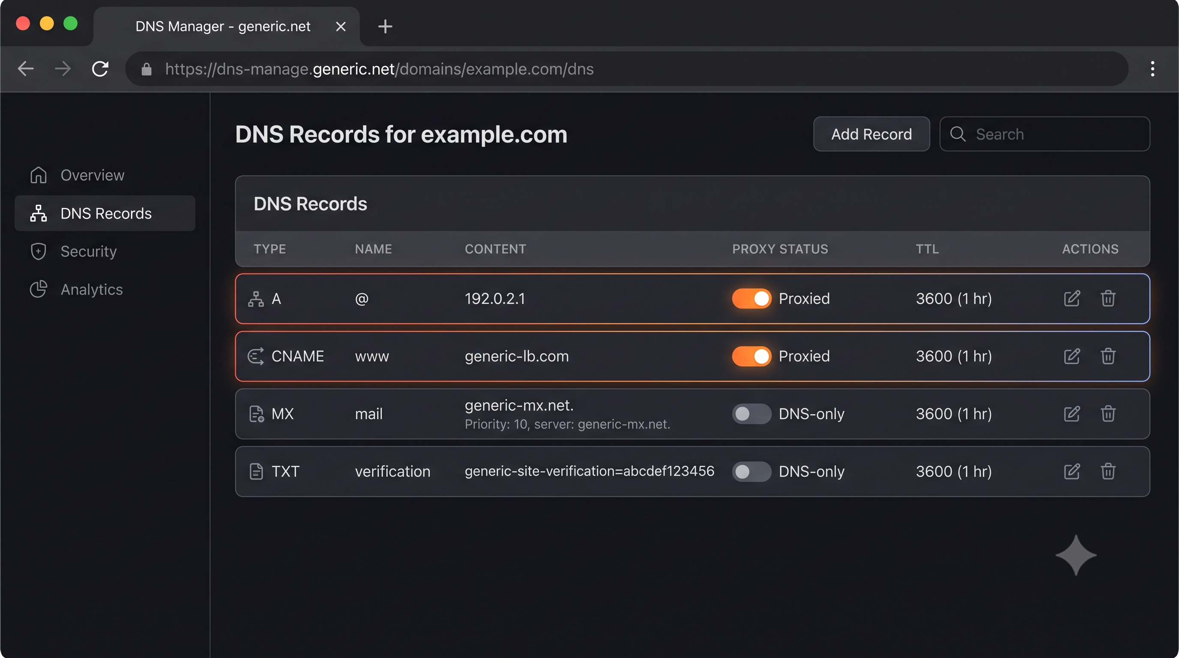
Task: Close the DNS Manager tab
Action: pos(341,27)
